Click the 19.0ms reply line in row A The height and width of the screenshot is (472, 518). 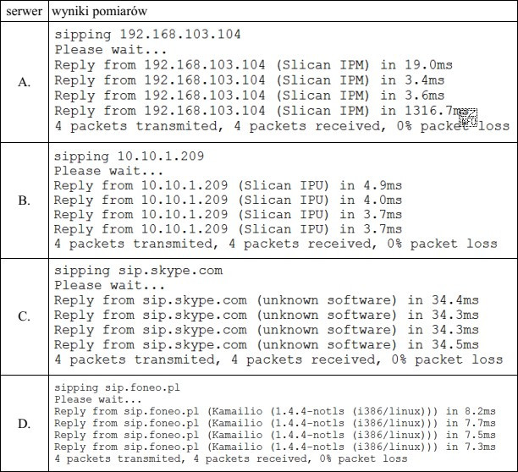253,64
